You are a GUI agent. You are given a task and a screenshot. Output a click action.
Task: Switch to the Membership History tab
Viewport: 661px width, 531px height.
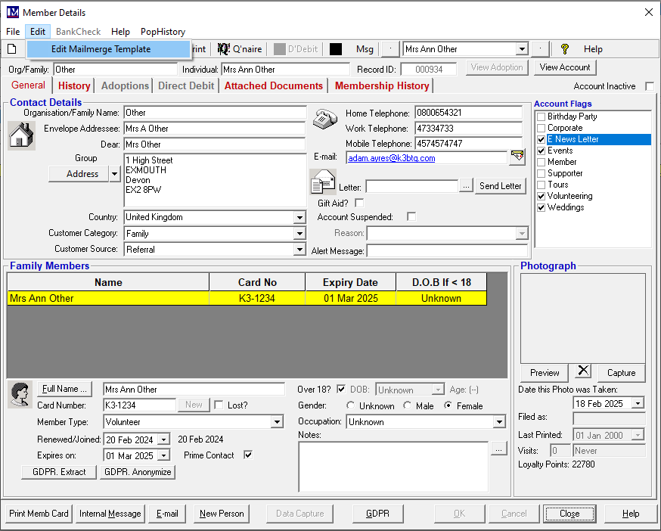click(382, 86)
